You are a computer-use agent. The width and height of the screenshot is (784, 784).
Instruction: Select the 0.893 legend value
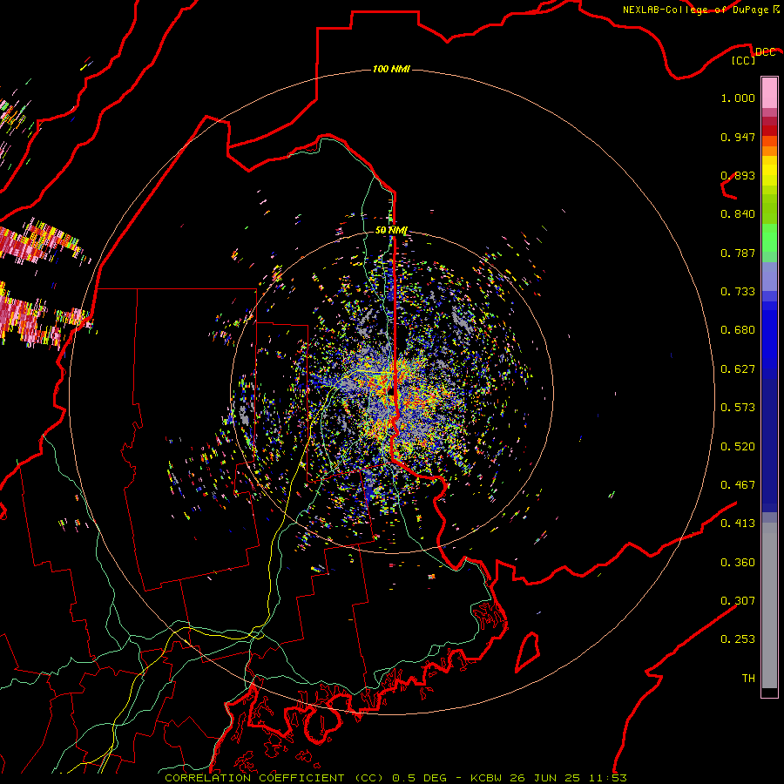point(738,175)
